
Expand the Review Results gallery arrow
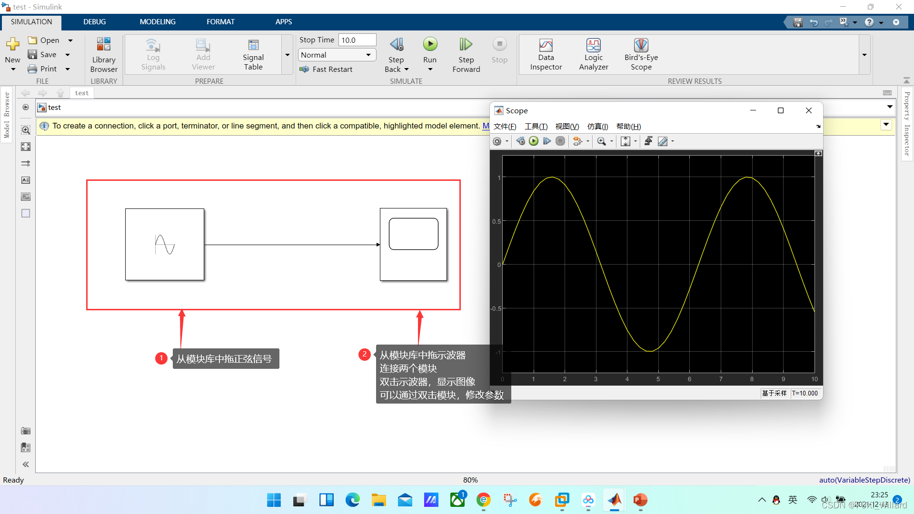pos(864,55)
